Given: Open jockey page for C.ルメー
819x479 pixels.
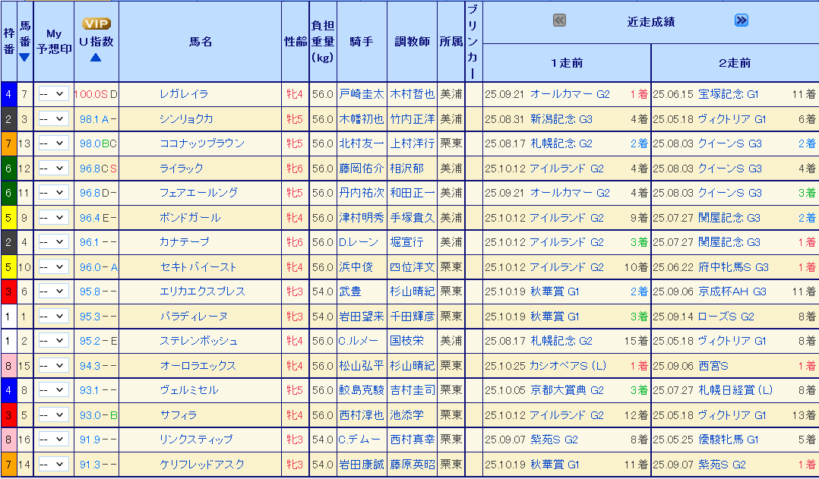Looking at the screenshot, I should tap(359, 341).
